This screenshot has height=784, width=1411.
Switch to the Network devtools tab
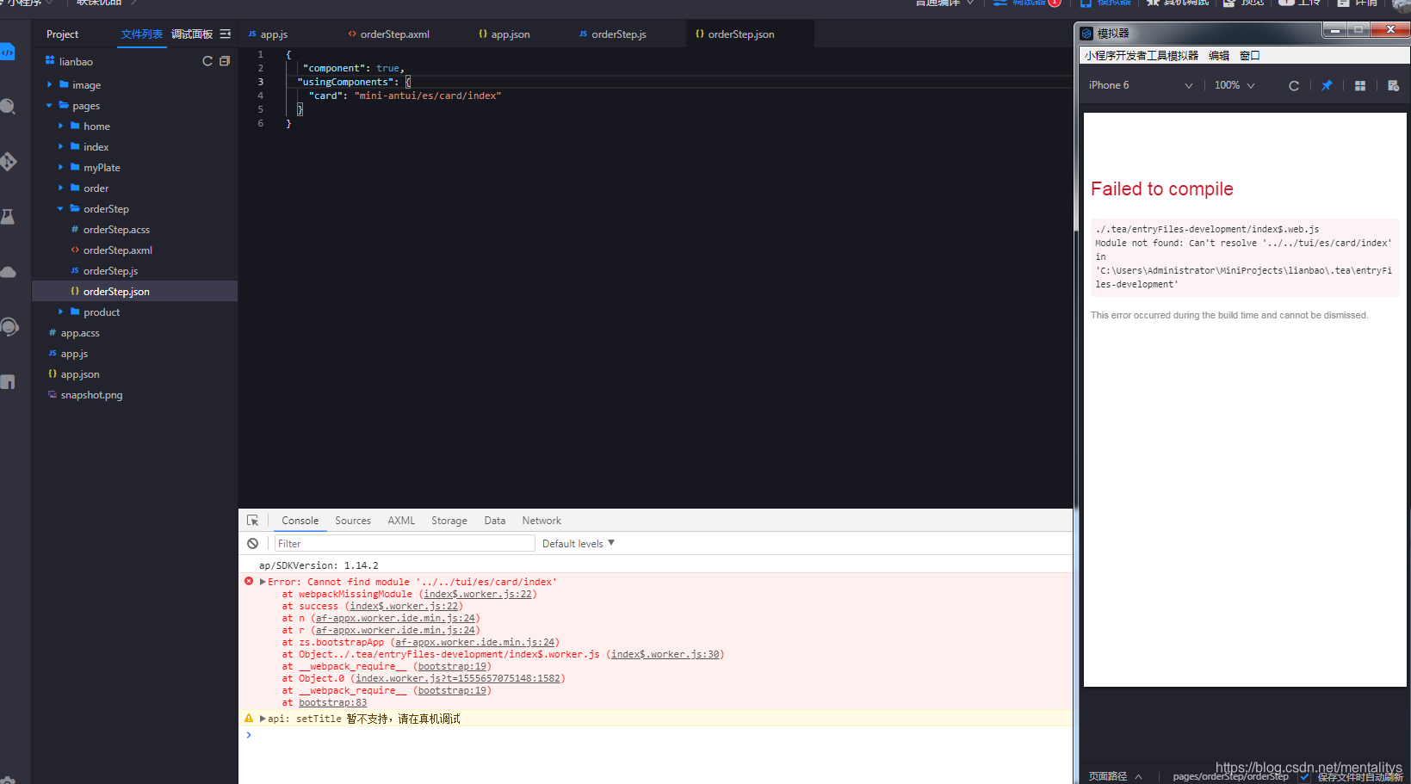pyautogui.click(x=542, y=521)
